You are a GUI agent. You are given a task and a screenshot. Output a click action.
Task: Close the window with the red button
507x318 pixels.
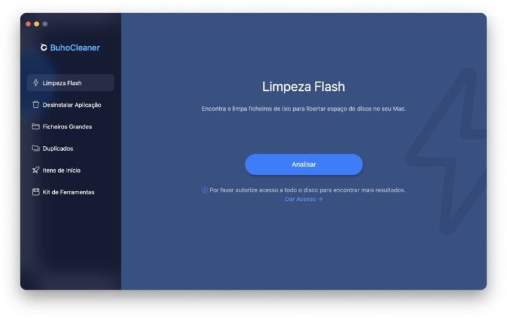pos(28,24)
